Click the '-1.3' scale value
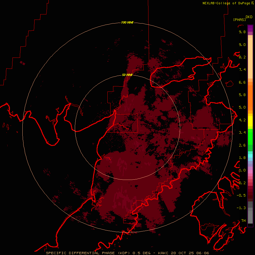 pyautogui.click(x=241, y=208)
